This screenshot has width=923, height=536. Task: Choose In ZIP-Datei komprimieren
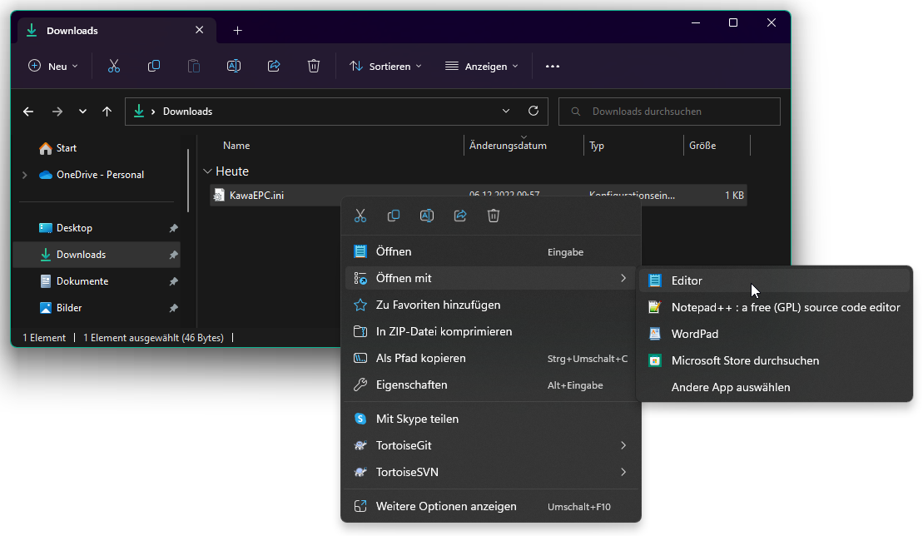pyautogui.click(x=491, y=331)
